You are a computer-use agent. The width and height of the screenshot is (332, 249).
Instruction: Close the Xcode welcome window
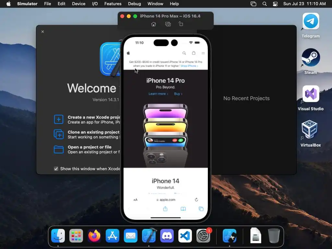click(x=42, y=31)
